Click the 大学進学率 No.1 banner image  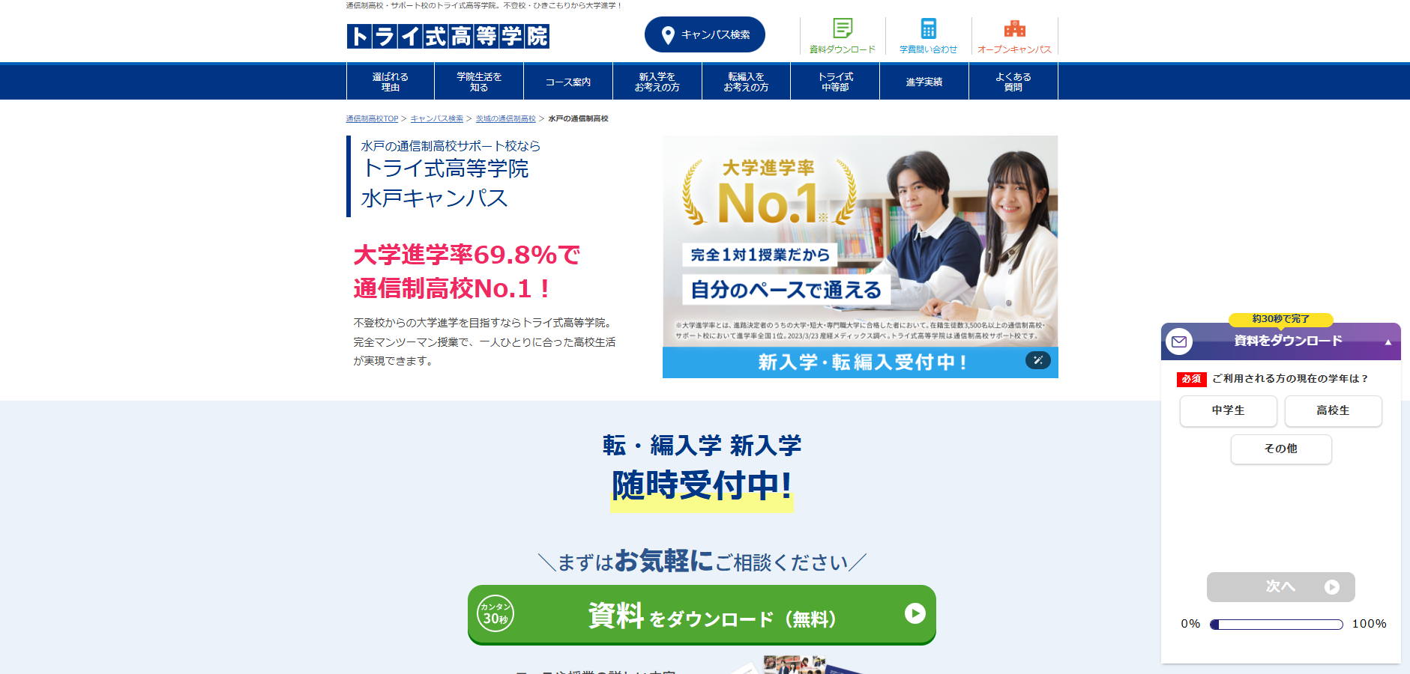(860, 241)
